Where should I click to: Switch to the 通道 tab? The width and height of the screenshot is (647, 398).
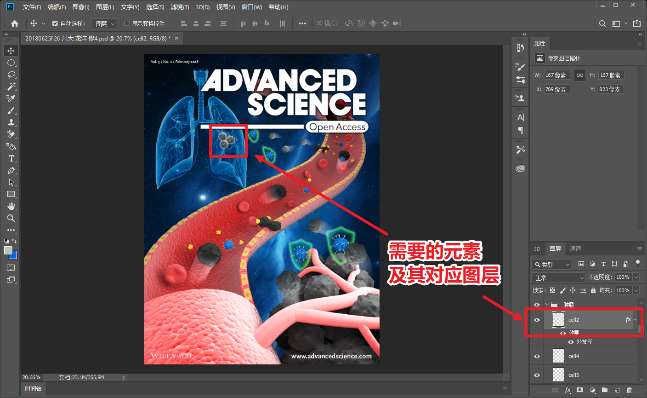575,248
